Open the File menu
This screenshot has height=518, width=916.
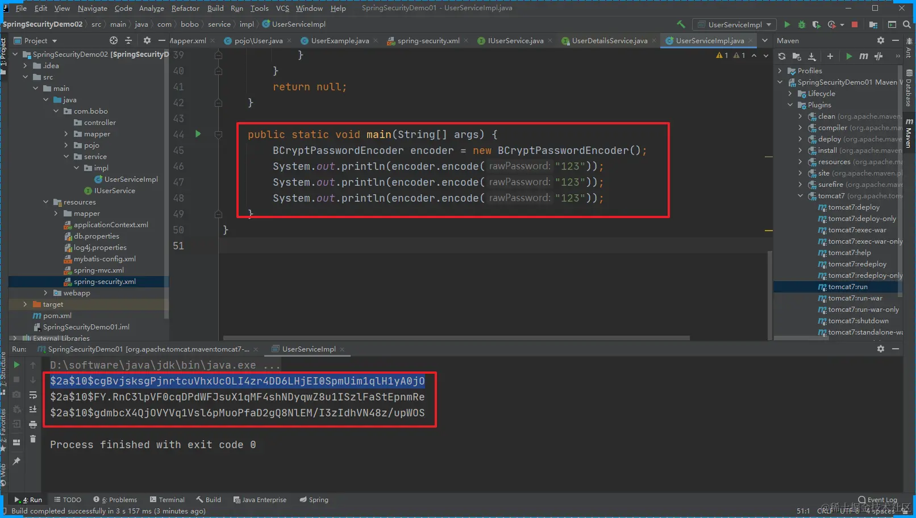point(21,8)
